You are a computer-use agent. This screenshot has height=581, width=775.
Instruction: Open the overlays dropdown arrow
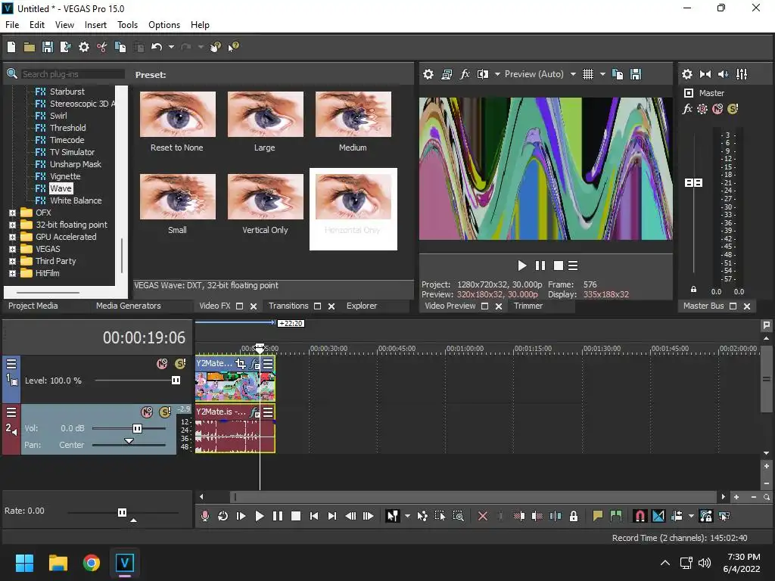[602, 74]
